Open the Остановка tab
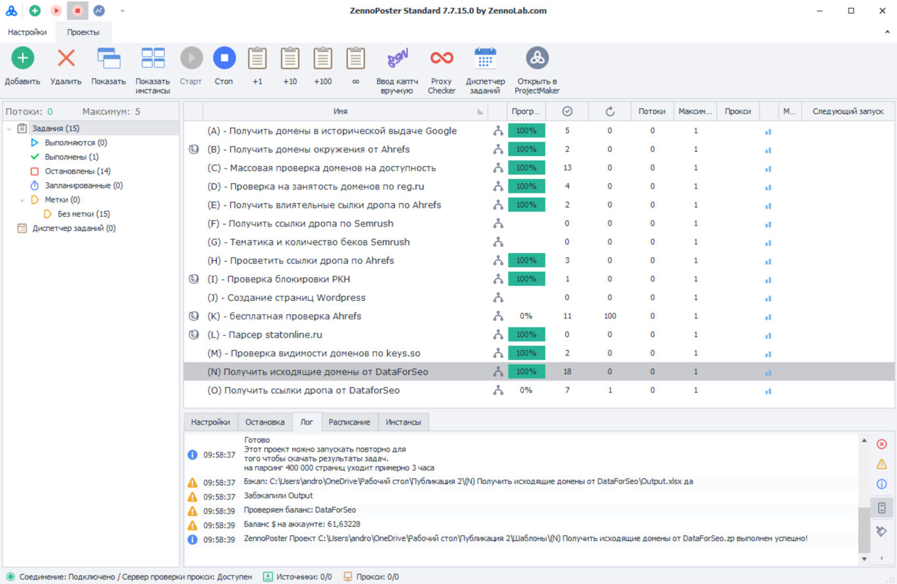 (265, 422)
